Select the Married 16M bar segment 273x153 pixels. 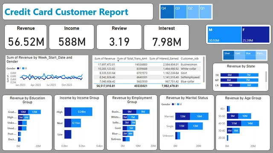tap(199, 116)
